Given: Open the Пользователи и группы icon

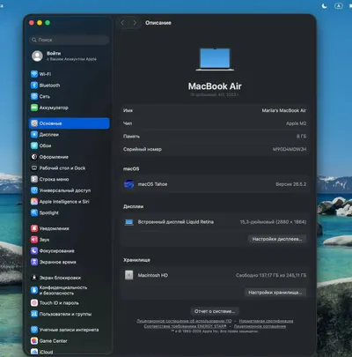Looking at the screenshot, I should point(34,314).
